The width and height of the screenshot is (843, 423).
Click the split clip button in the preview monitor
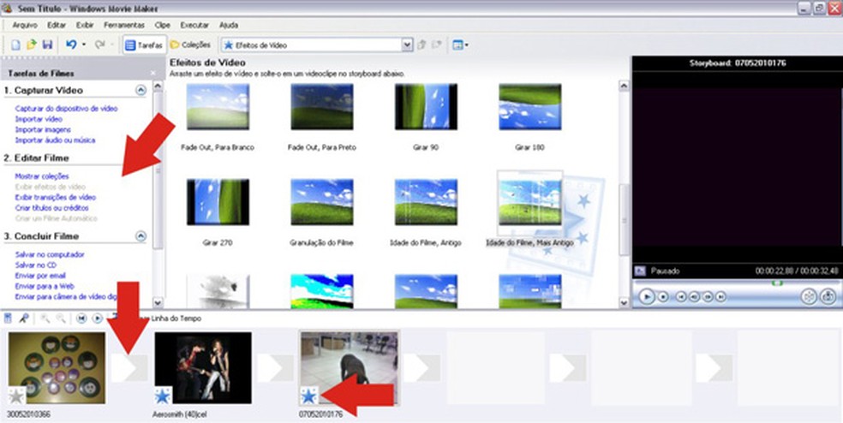[808, 295]
